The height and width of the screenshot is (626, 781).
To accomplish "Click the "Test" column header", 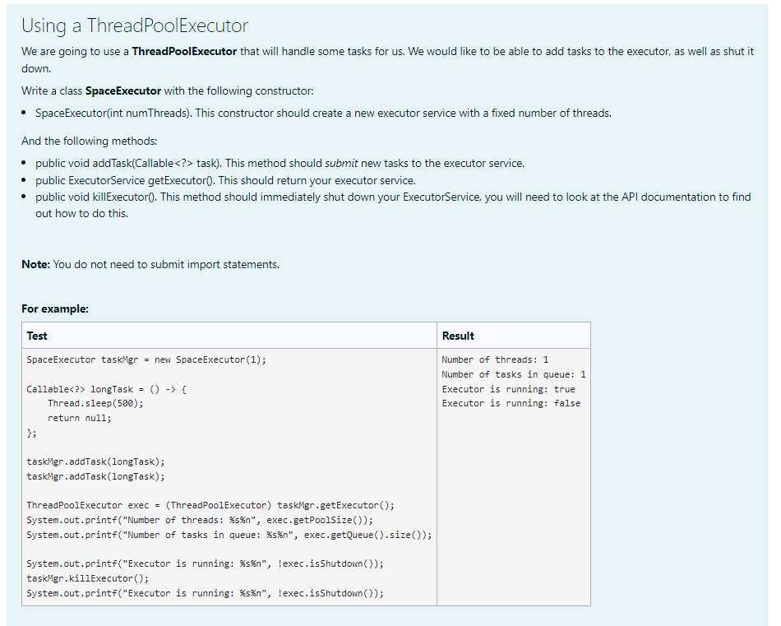I will point(37,336).
